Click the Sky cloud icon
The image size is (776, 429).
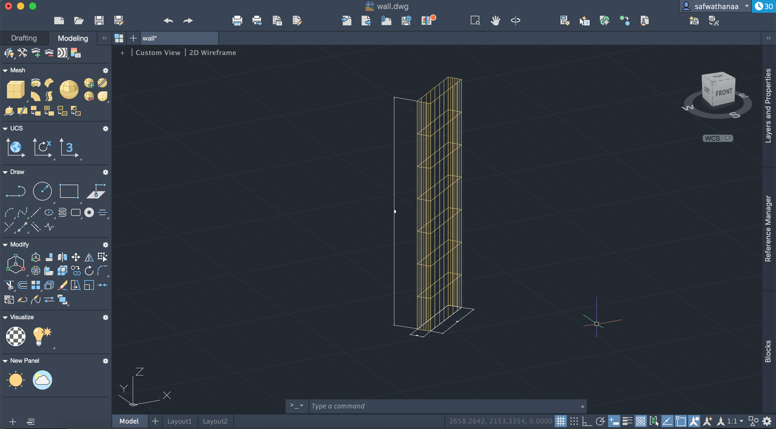pos(42,380)
